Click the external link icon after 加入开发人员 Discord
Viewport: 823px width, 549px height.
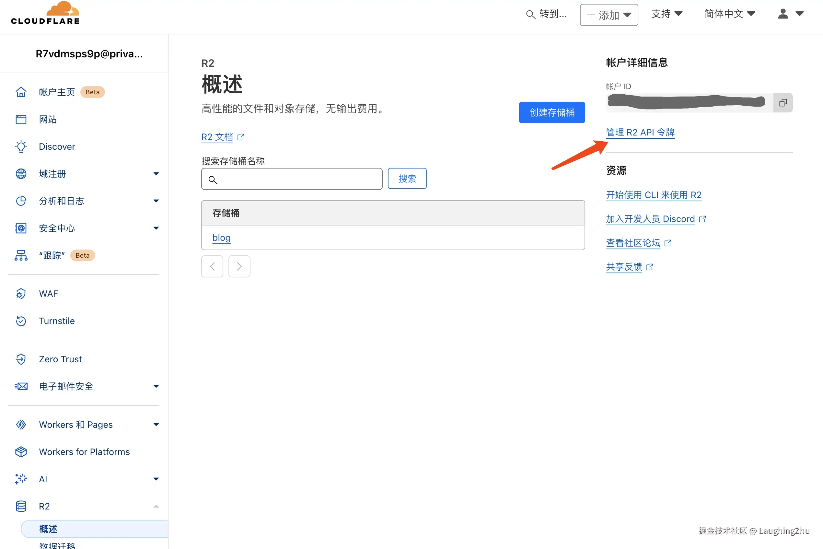[x=702, y=219]
